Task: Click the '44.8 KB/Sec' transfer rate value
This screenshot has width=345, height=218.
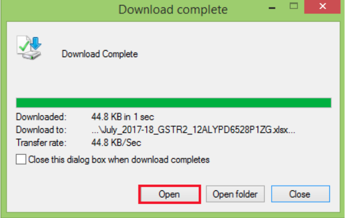Action: click(x=116, y=143)
